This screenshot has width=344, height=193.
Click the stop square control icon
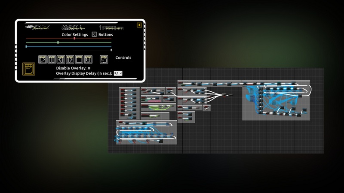[79, 60]
